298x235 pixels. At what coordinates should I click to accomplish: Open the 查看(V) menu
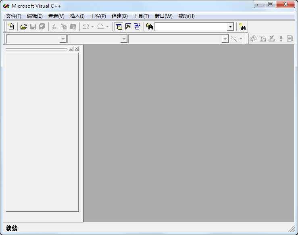[56, 16]
